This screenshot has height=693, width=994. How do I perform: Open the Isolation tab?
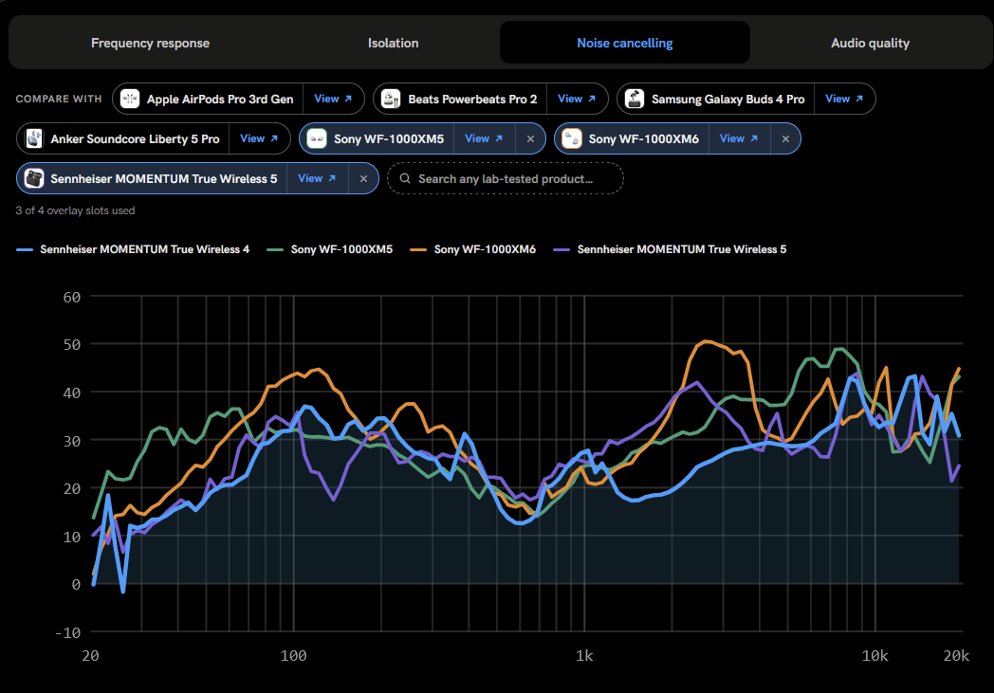[393, 43]
